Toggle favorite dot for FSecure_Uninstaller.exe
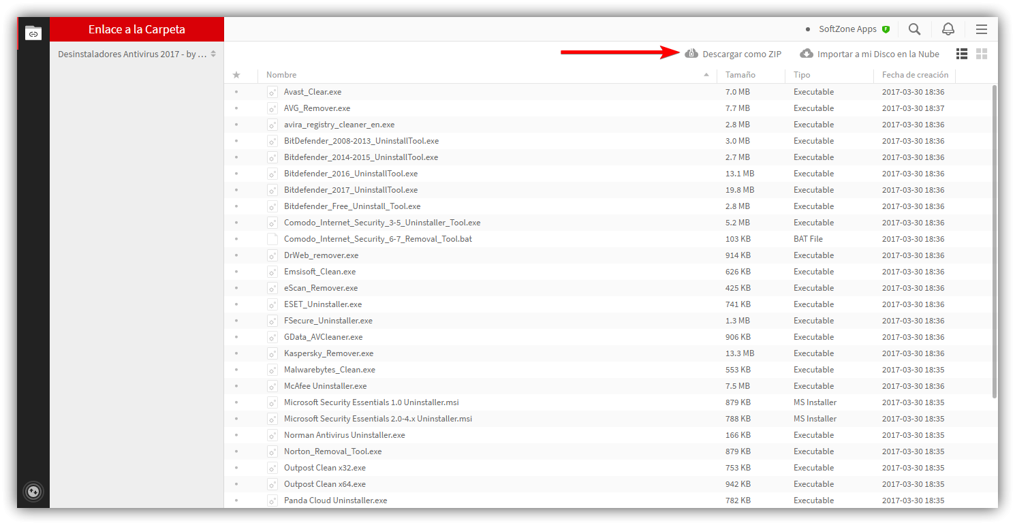Screen dimensions: 1015x525 pos(236,321)
